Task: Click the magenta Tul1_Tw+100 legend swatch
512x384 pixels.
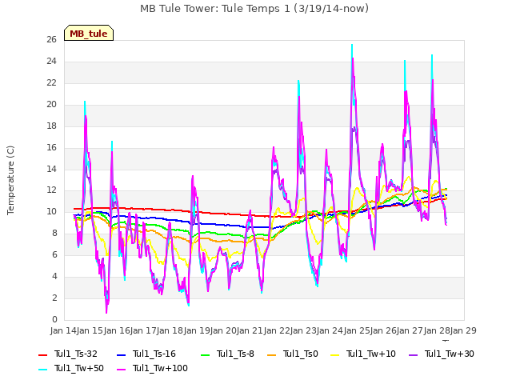Action: click(122, 369)
